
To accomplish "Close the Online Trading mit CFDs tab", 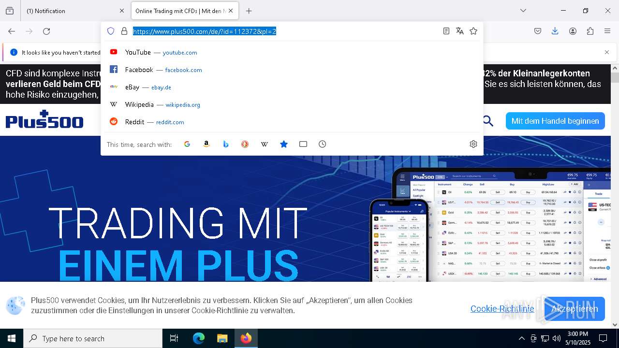I will point(231,11).
